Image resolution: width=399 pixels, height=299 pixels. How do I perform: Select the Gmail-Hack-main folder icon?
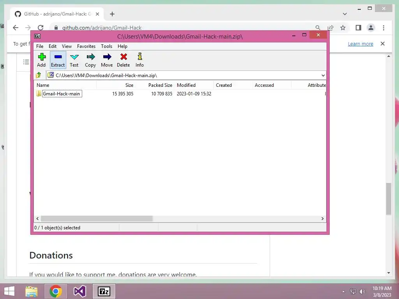39,93
